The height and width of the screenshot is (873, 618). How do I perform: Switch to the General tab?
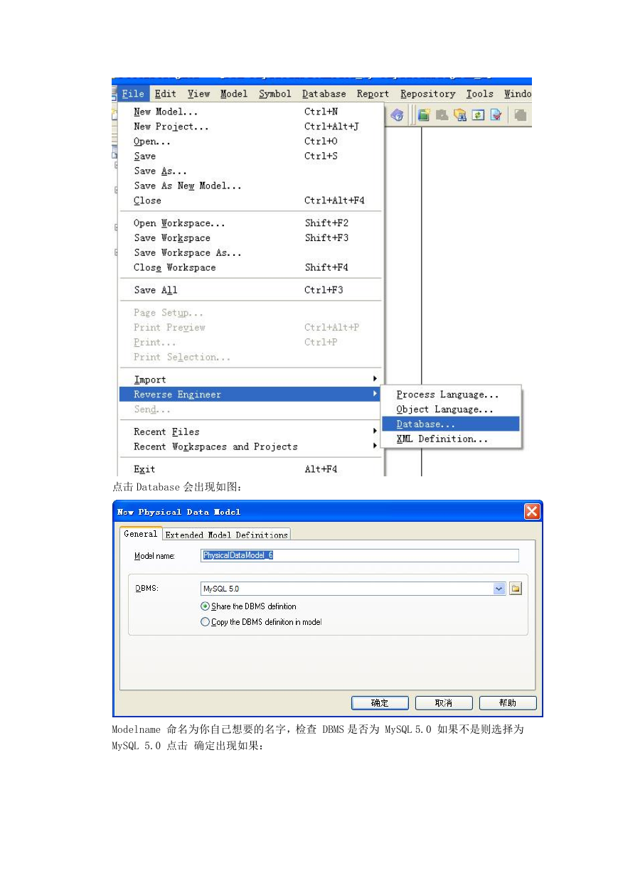tap(141, 534)
